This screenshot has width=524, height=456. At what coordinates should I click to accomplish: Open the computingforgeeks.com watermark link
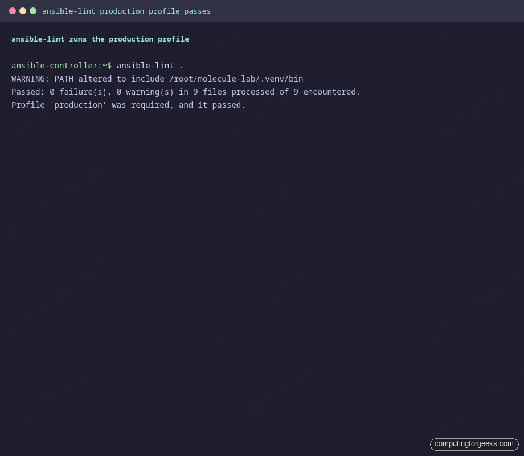click(474, 444)
